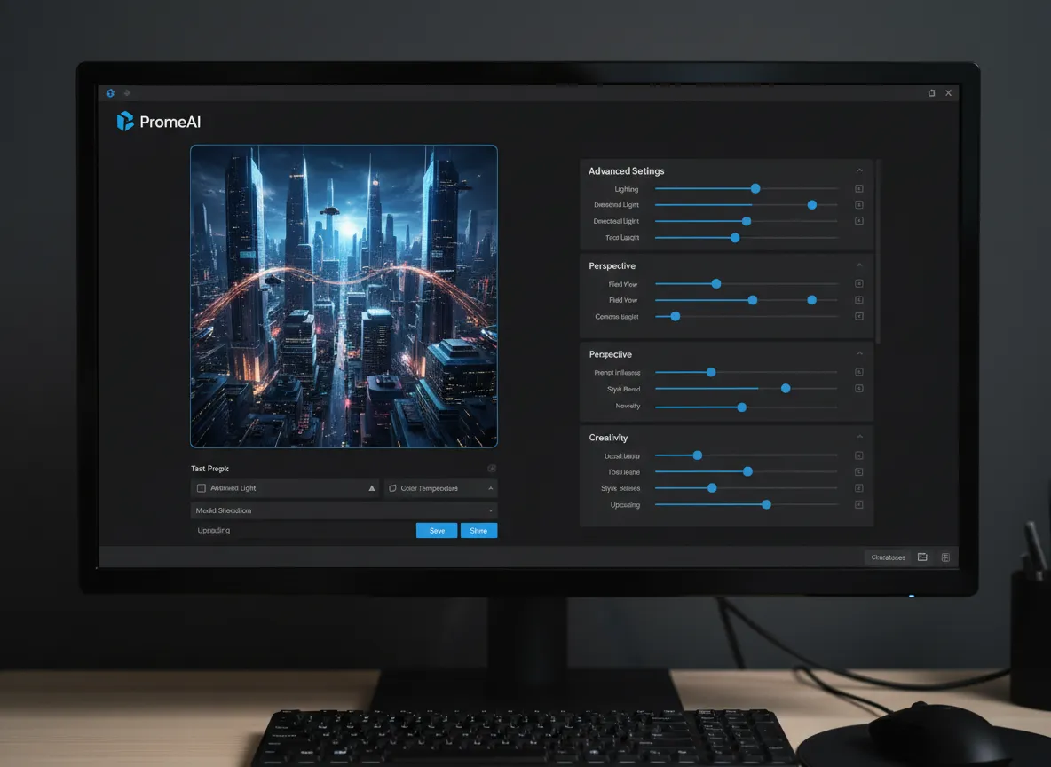Click the grid layout icon in bottom bar
The height and width of the screenshot is (767, 1051).
tap(945, 557)
